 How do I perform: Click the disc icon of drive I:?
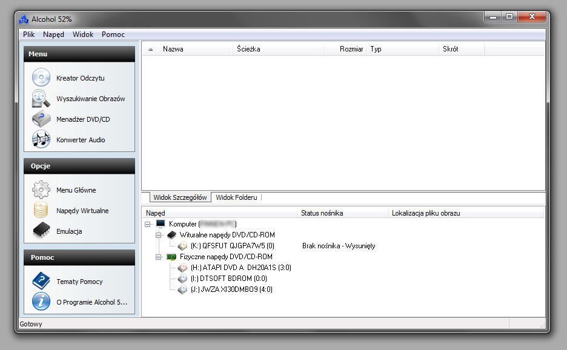182,279
